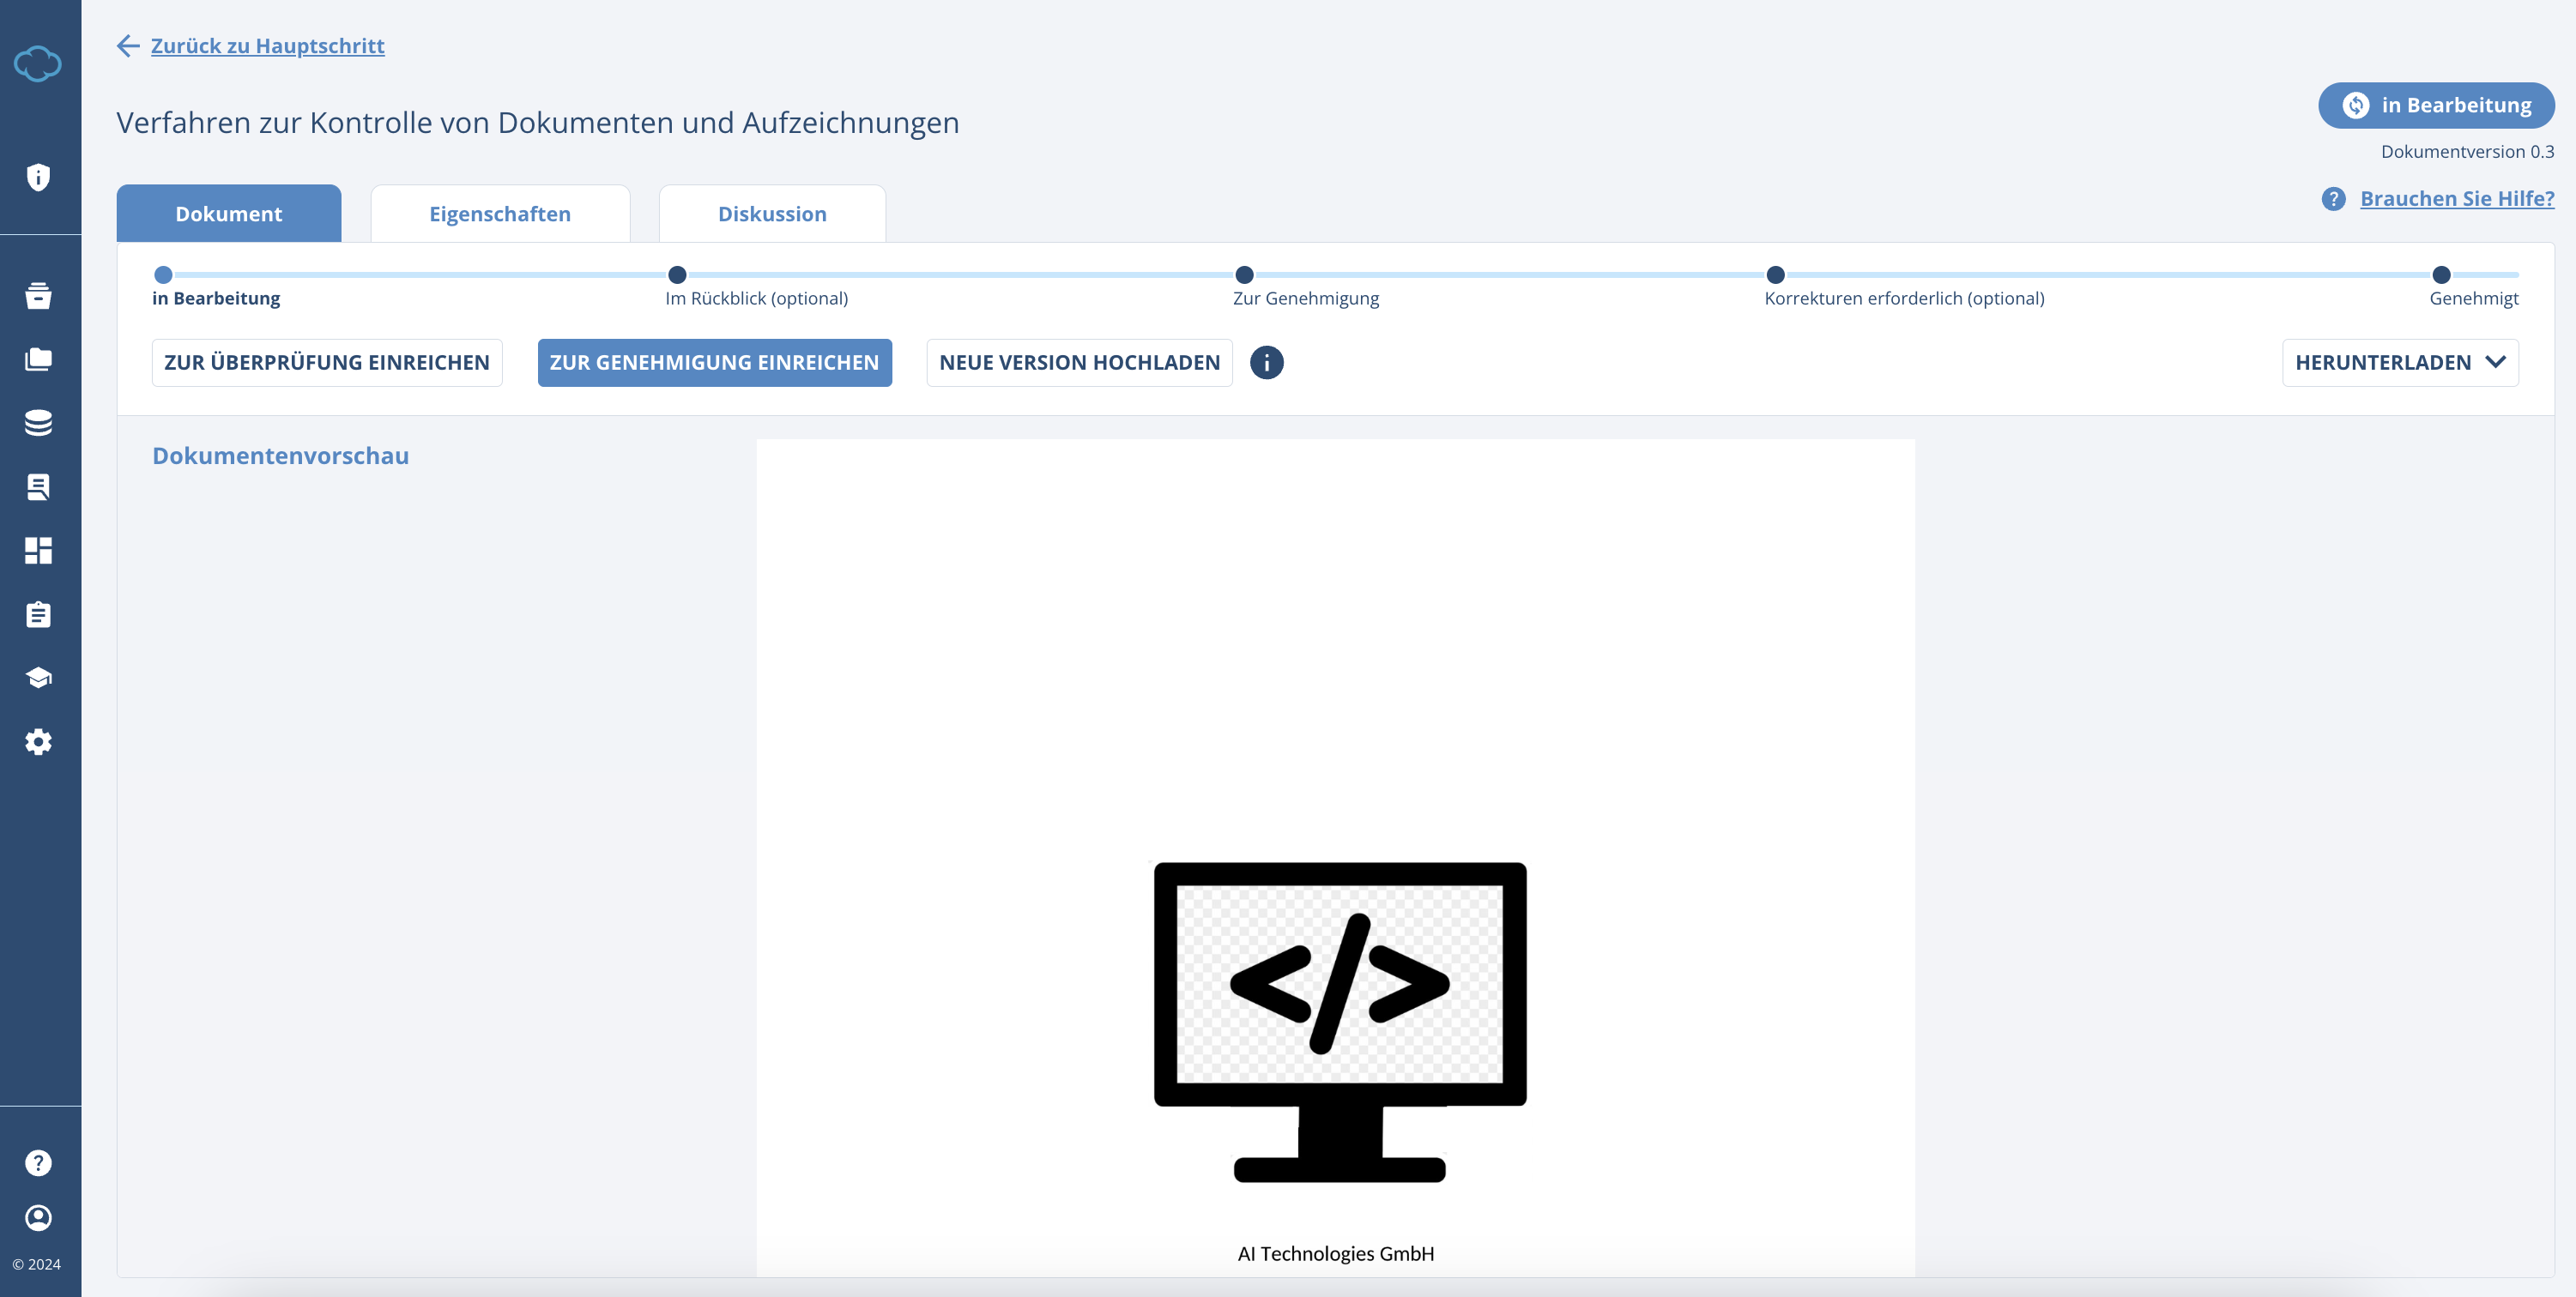The width and height of the screenshot is (2576, 1297).
Task: Open the Diskussion tab
Action: tap(772, 213)
